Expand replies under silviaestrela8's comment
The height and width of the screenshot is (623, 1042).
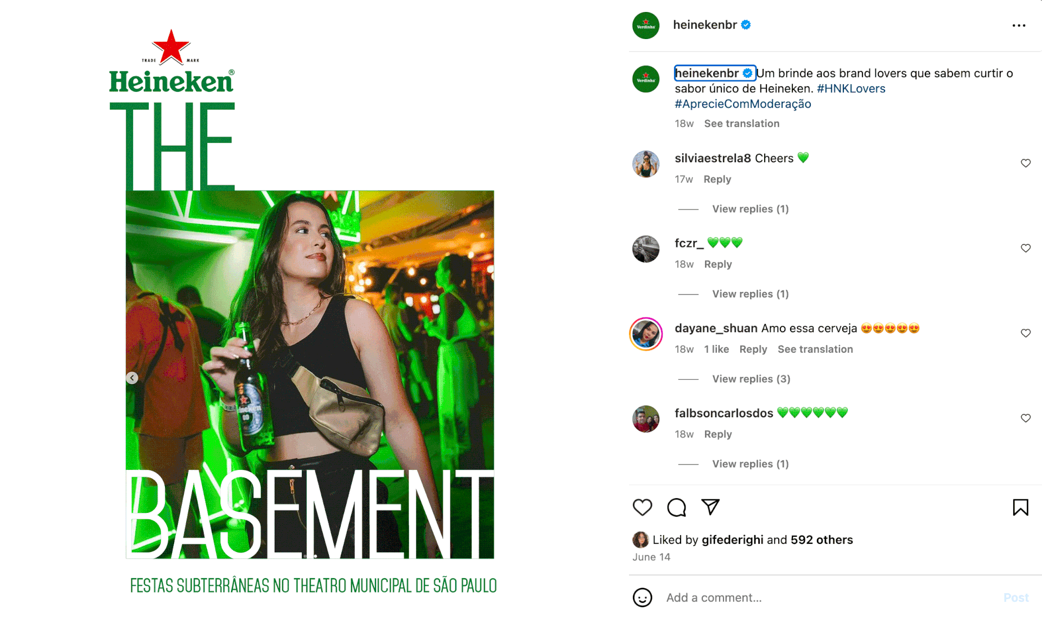[750, 209]
